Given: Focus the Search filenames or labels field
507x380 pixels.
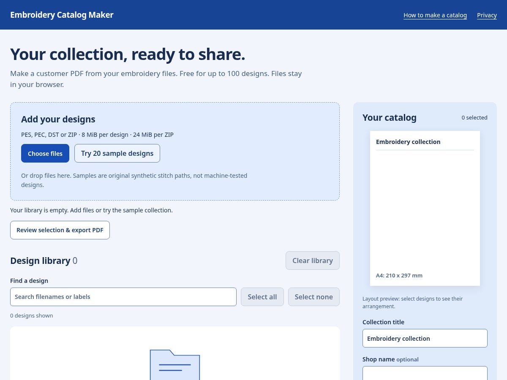Looking at the screenshot, I should click(x=123, y=297).
